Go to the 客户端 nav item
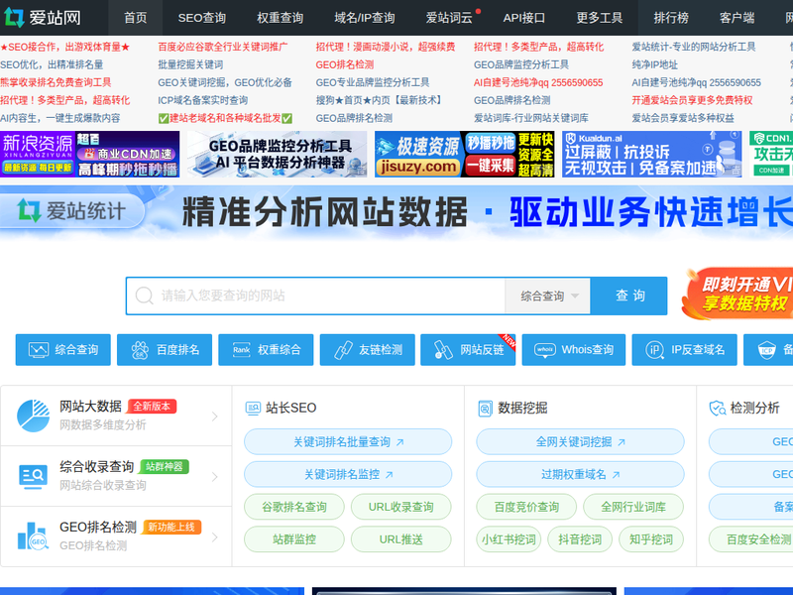This screenshot has height=595, width=793. [x=736, y=18]
